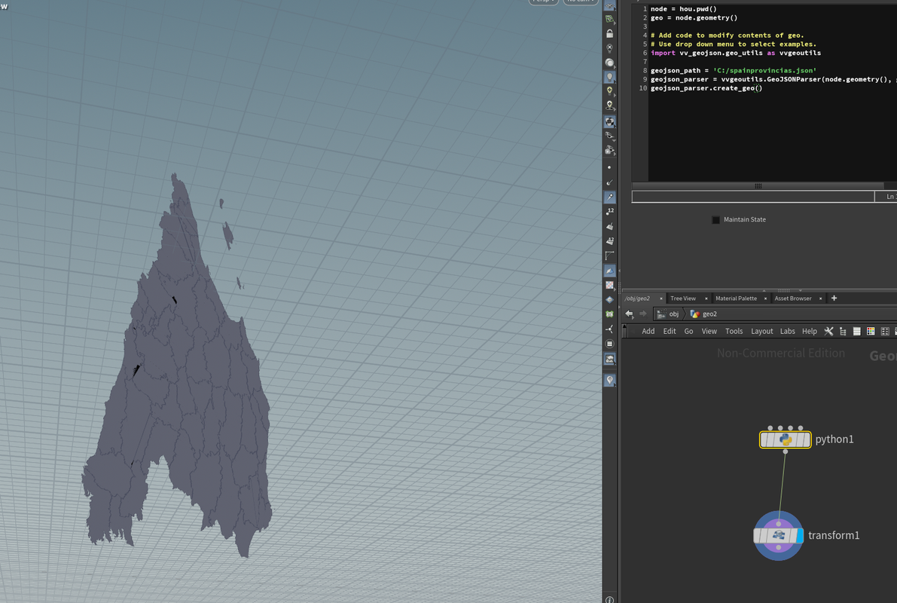Click the circled list display icon

click(x=610, y=344)
